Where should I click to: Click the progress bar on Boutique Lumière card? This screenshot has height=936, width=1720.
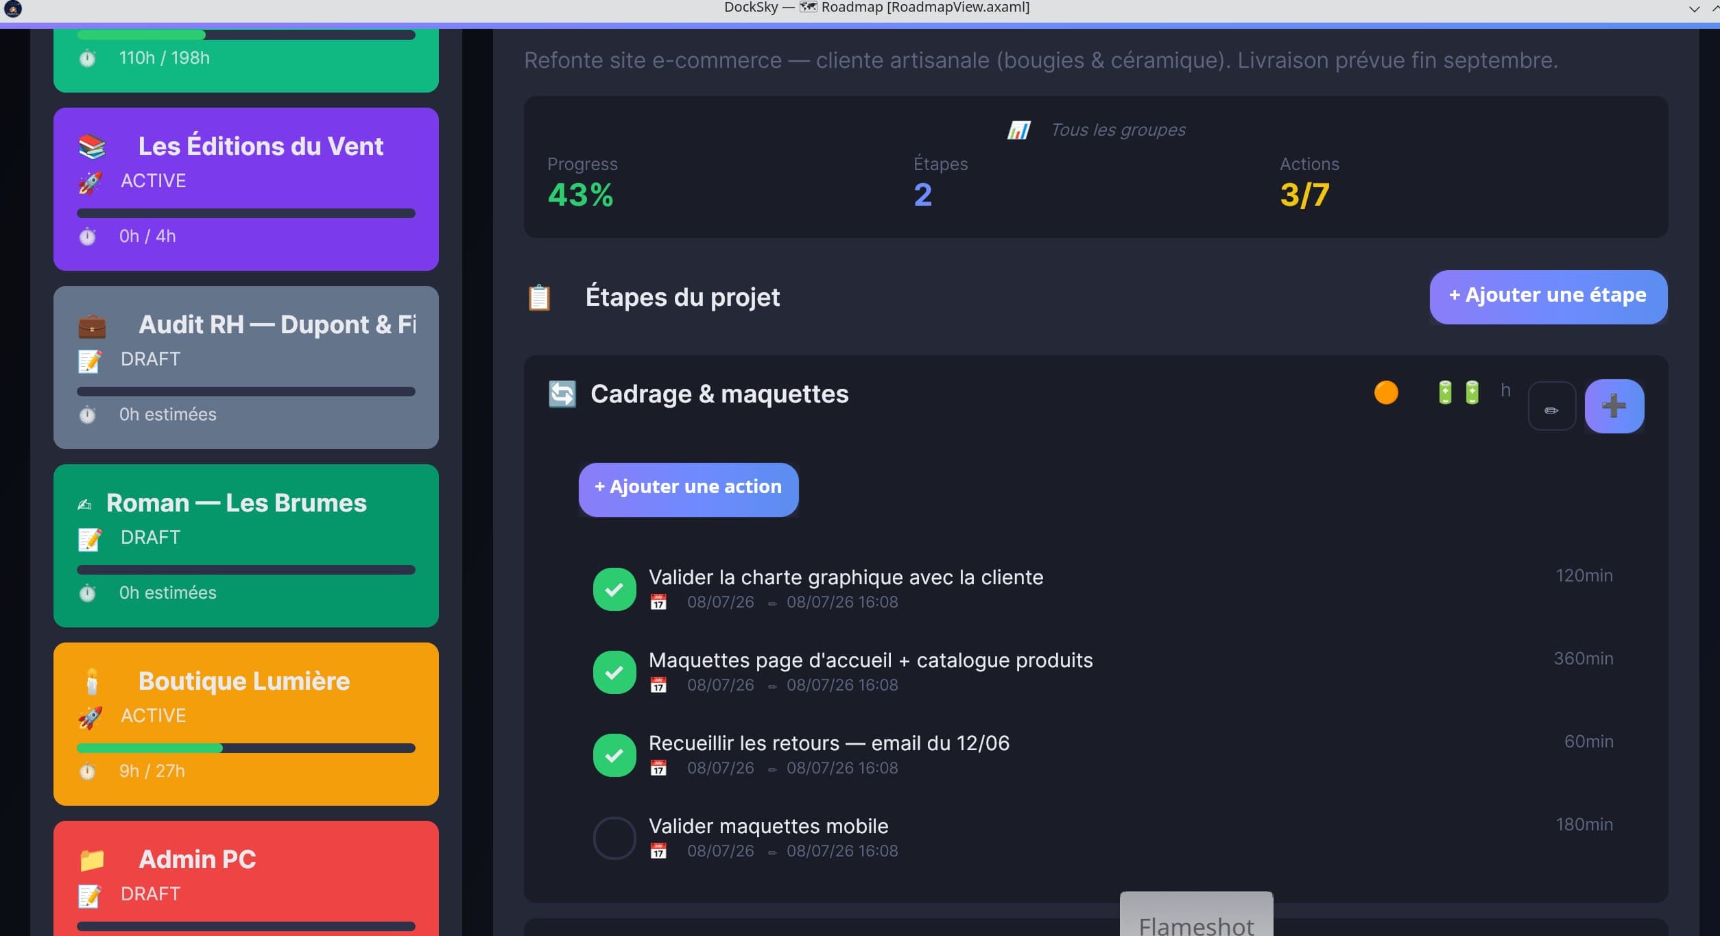point(246,748)
